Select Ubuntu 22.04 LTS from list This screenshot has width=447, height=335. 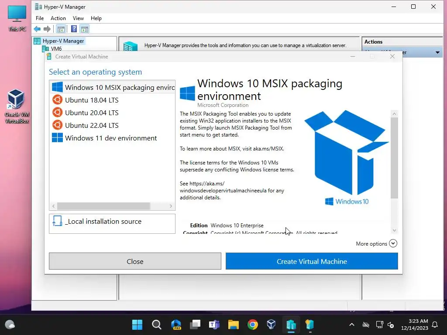[x=112, y=125]
